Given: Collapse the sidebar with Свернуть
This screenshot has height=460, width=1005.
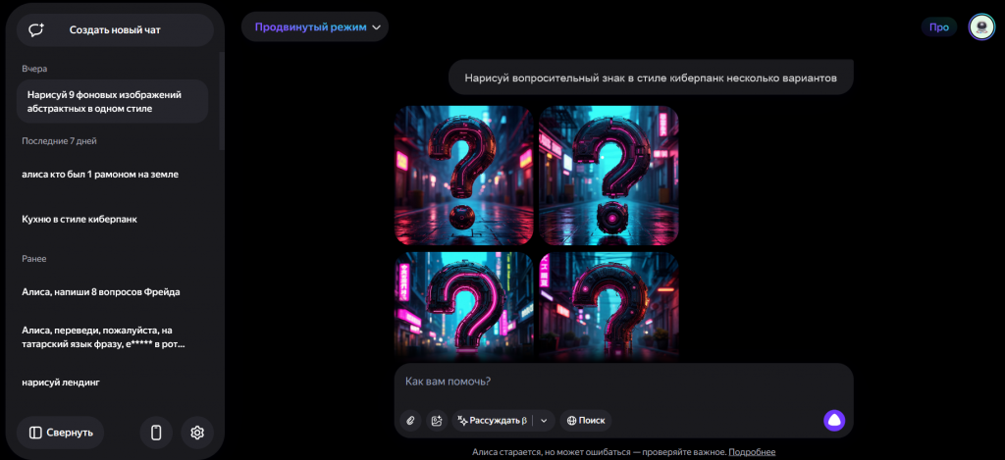Looking at the screenshot, I should [60, 433].
